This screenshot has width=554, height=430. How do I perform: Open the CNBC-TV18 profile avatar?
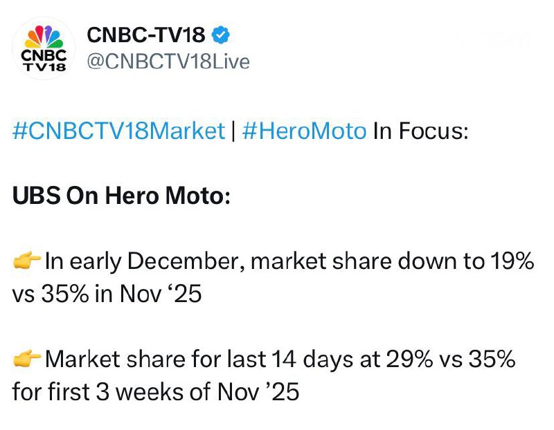click(x=44, y=48)
